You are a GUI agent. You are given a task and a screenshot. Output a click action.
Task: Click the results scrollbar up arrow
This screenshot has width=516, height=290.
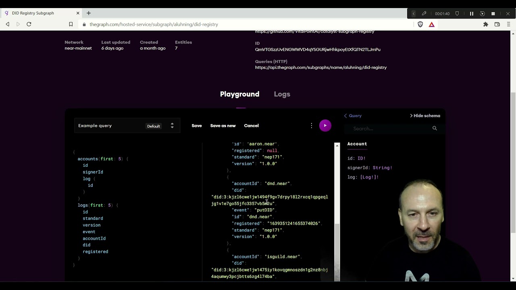coord(337,145)
